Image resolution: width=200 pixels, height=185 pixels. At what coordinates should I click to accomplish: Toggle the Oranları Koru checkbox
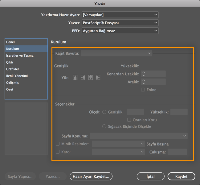click(129, 120)
